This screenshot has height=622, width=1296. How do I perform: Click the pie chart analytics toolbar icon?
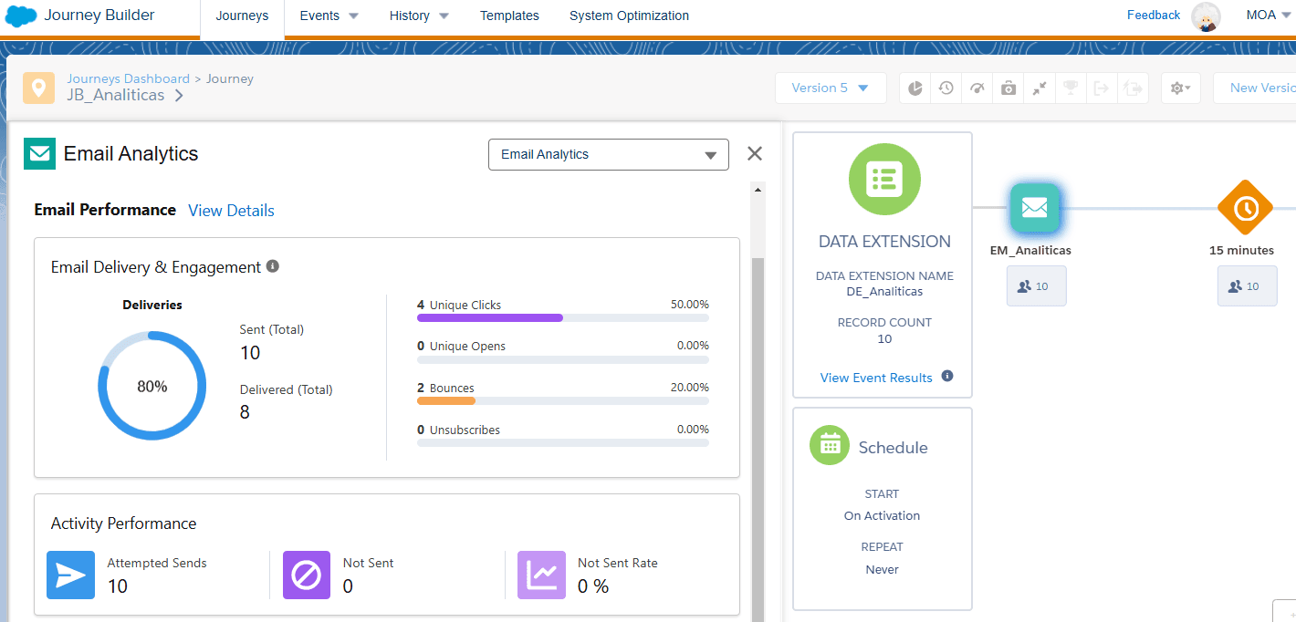pyautogui.click(x=915, y=88)
